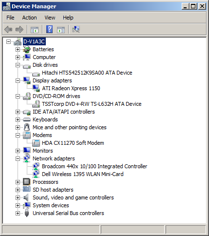Collapse the Network adapters category
209x236 pixels.
click(18, 158)
